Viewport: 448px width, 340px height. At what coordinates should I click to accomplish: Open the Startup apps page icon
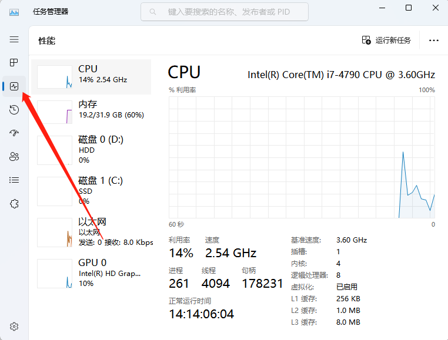(x=14, y=133)
